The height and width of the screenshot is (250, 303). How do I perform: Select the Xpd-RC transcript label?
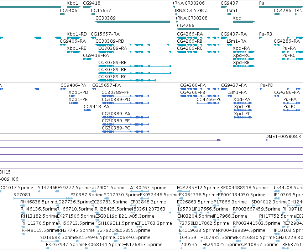[241, 55]
